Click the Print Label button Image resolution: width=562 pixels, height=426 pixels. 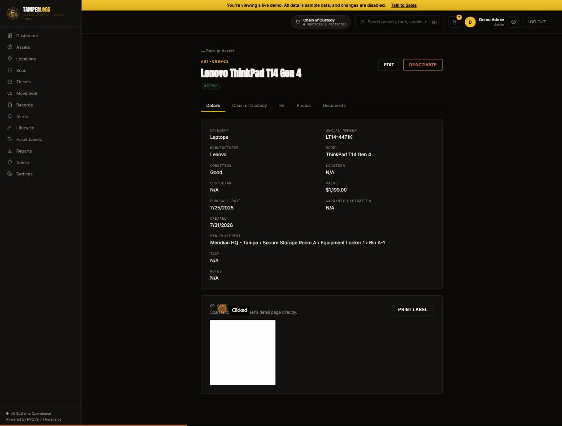point(413,310)
